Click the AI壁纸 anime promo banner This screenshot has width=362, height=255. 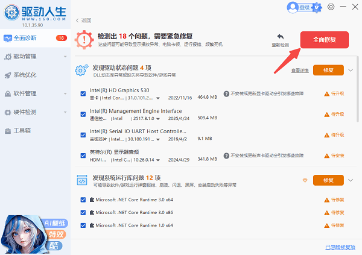click(x=33, y=230)
